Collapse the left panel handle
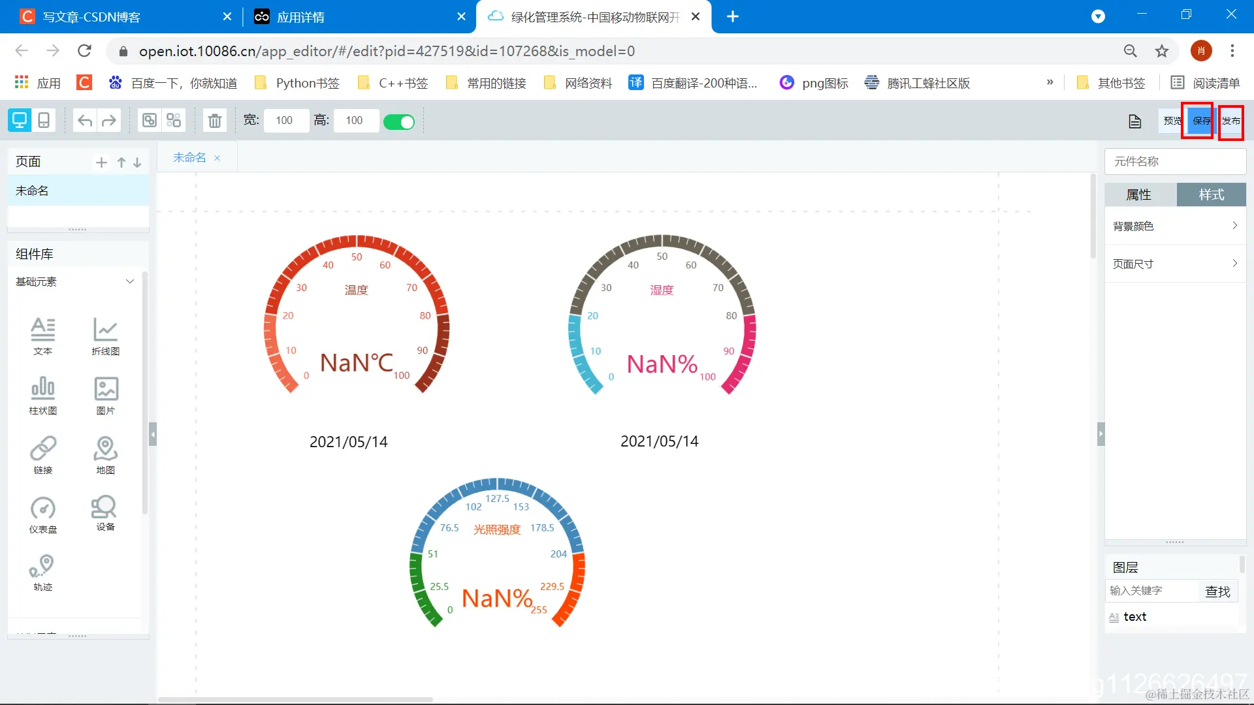Viewport: 1254px width, 705px height. (152, 434)
